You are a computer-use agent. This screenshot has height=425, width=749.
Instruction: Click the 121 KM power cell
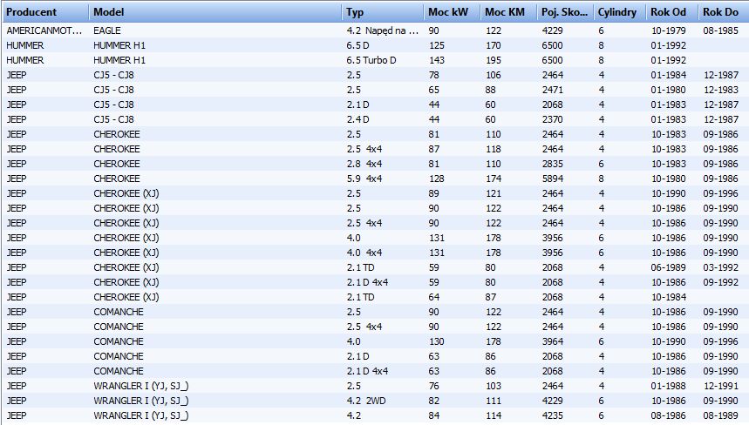pos(494,193)
